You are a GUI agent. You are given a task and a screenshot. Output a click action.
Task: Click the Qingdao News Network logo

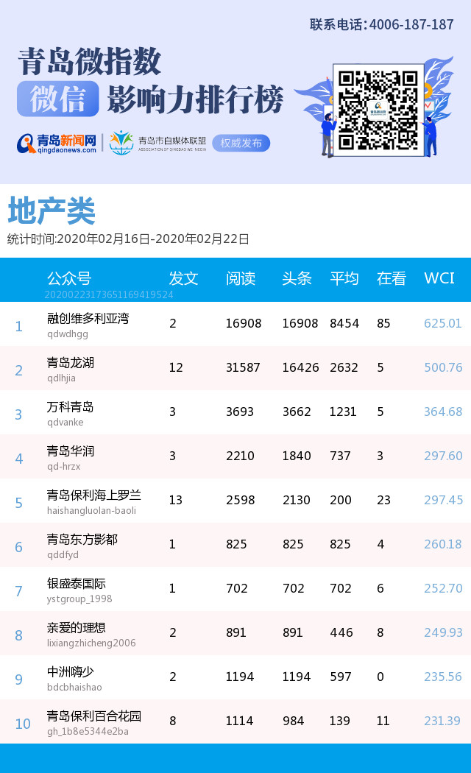tap(57, 143)
